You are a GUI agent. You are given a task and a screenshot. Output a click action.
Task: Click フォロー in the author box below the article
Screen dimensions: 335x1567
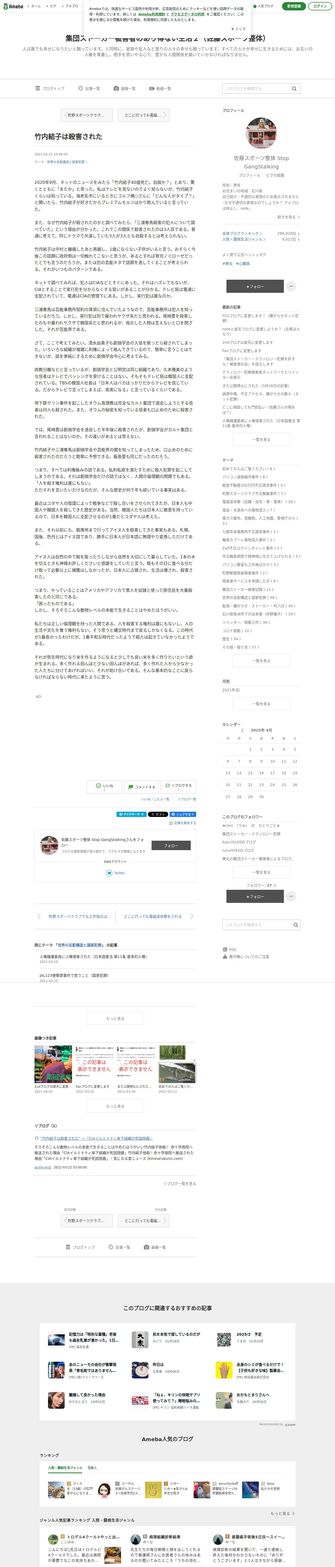(x=171, y=846)
